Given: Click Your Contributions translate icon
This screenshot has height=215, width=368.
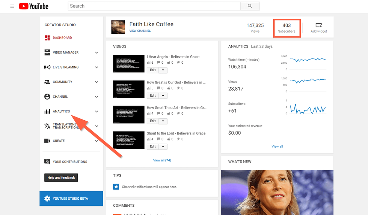Looking at the screenshot, I should pos(47,161).
